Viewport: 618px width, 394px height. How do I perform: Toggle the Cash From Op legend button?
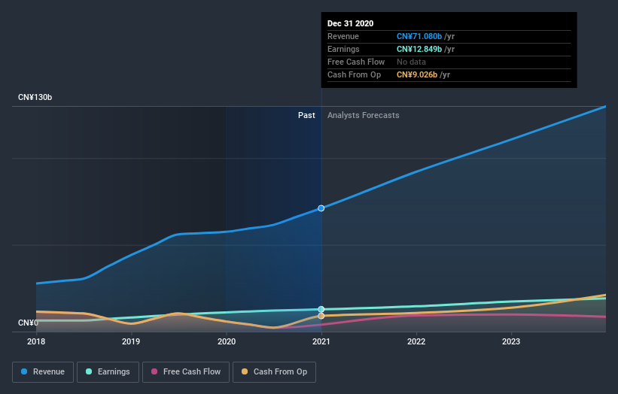pyautogui.click(x=274, y=372)
